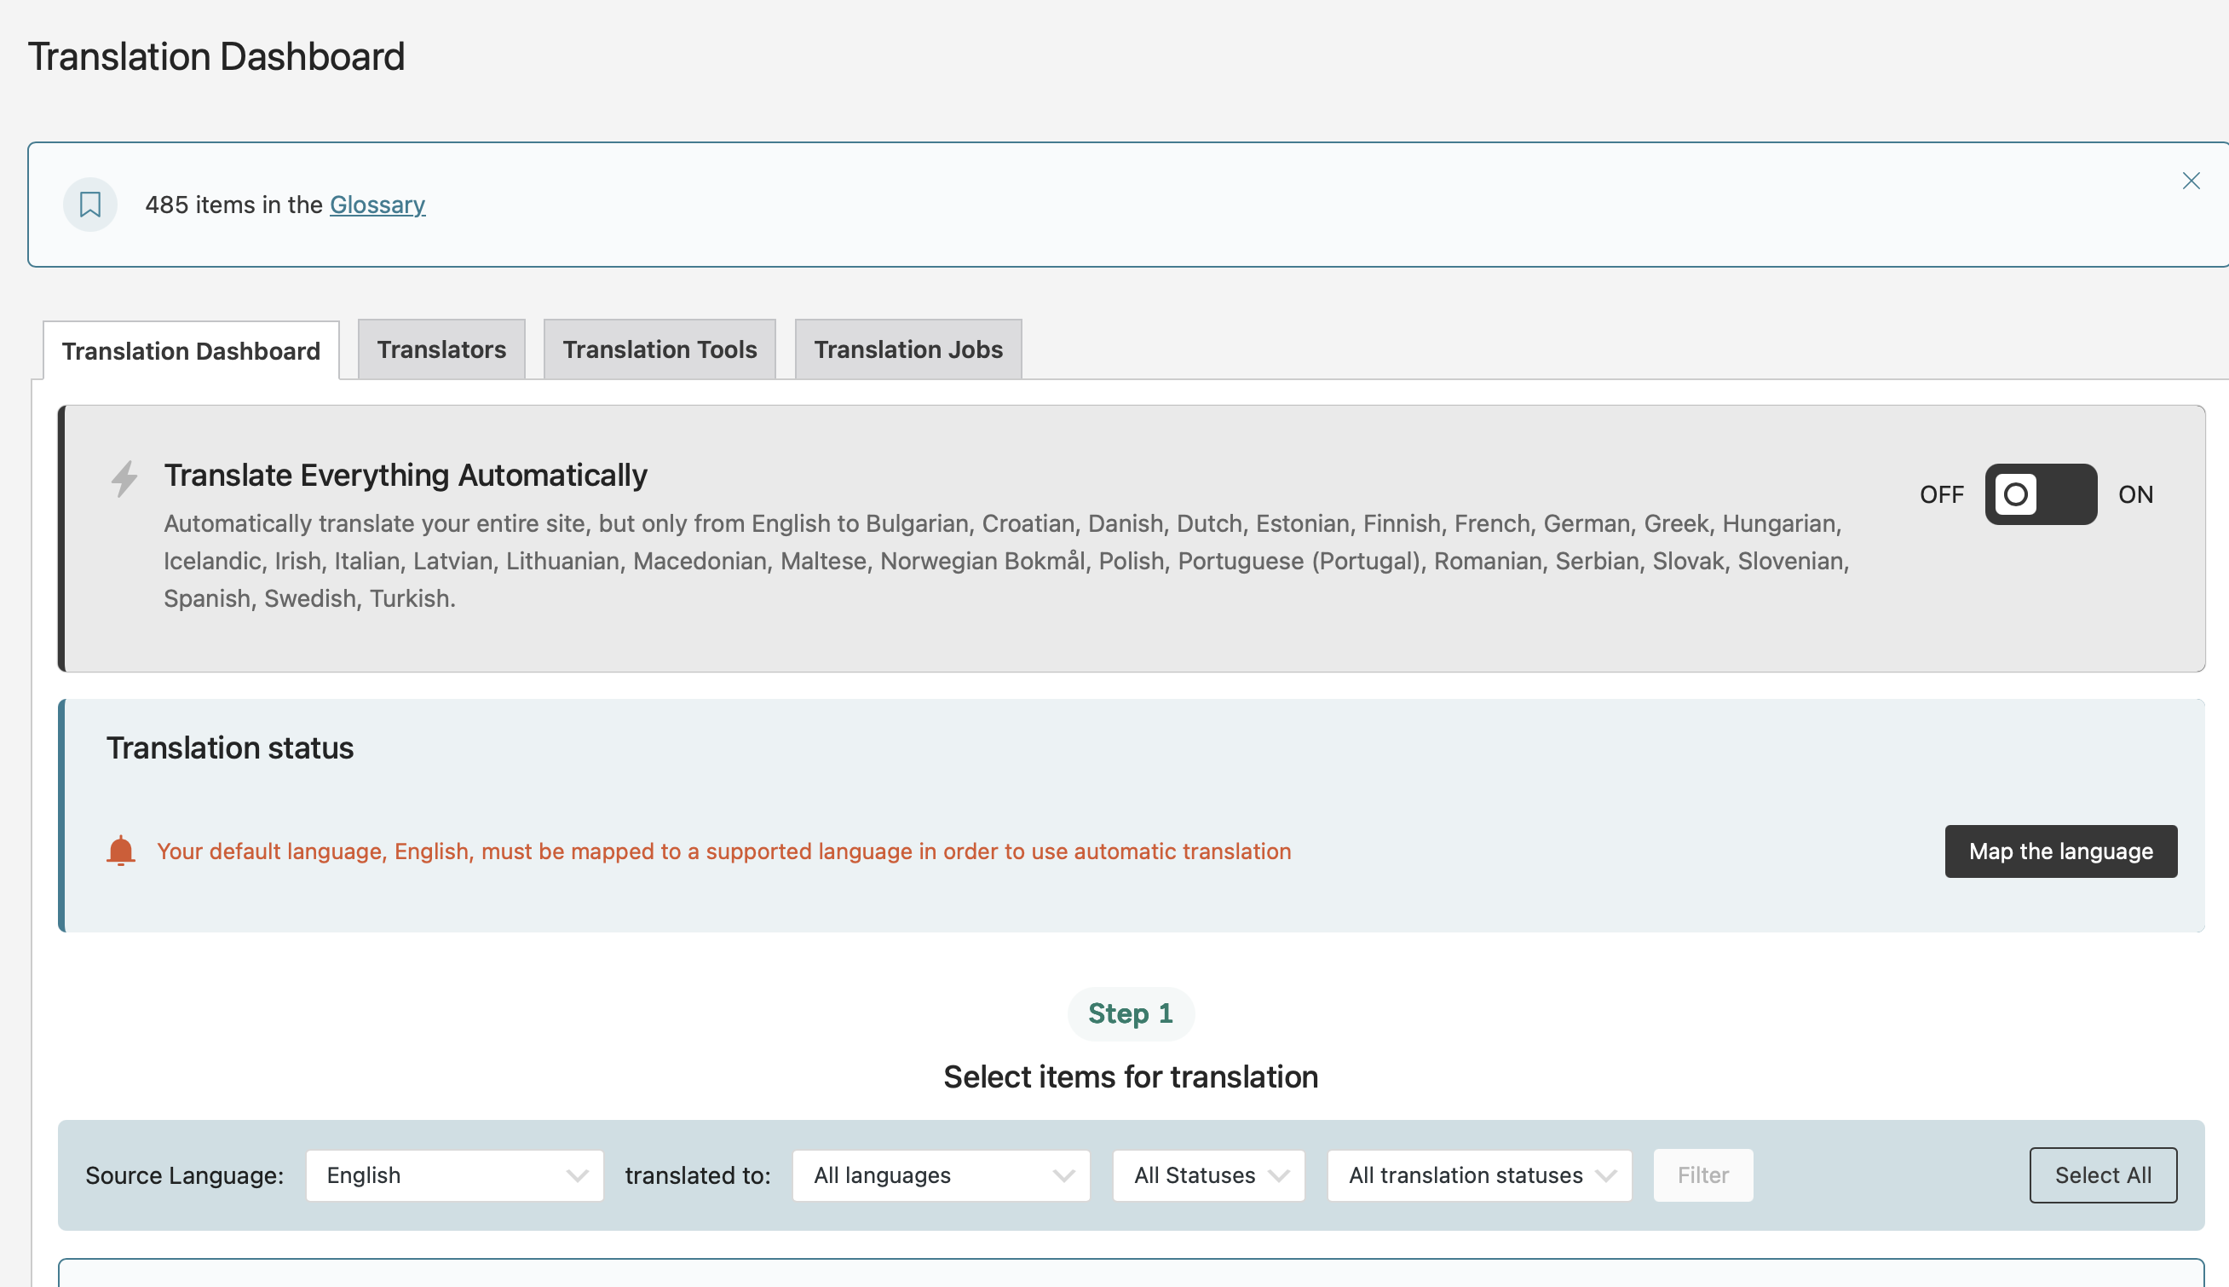Viewport: 2229px width, 1287px height.
Task: Click the OFF label beside the toggle
Action: 1941,494
